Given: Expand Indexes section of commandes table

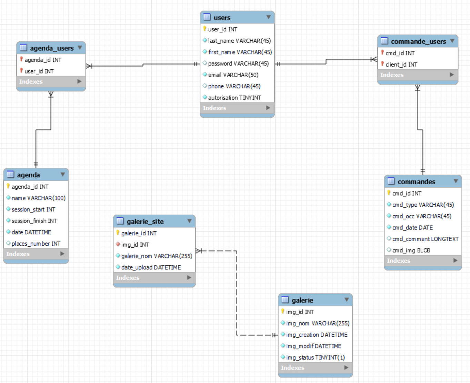Looking at the screenshot, I should [x=456, y=261].
